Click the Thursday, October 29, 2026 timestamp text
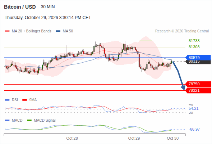 [48, 18]
